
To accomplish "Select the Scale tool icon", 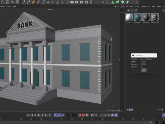I will pyautogui.click(x=8, y=2).
